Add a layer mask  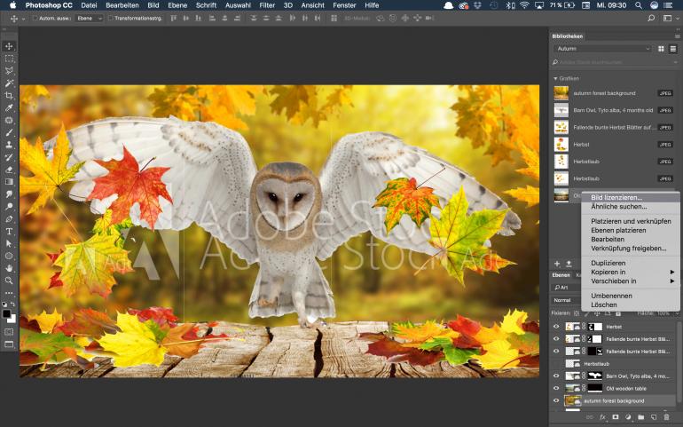pos(615,417)
